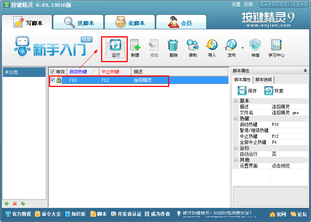The height and width of the screenshot is (222, 311).
Task: Create a new script with 新建 icon
Action: [136, 46]
